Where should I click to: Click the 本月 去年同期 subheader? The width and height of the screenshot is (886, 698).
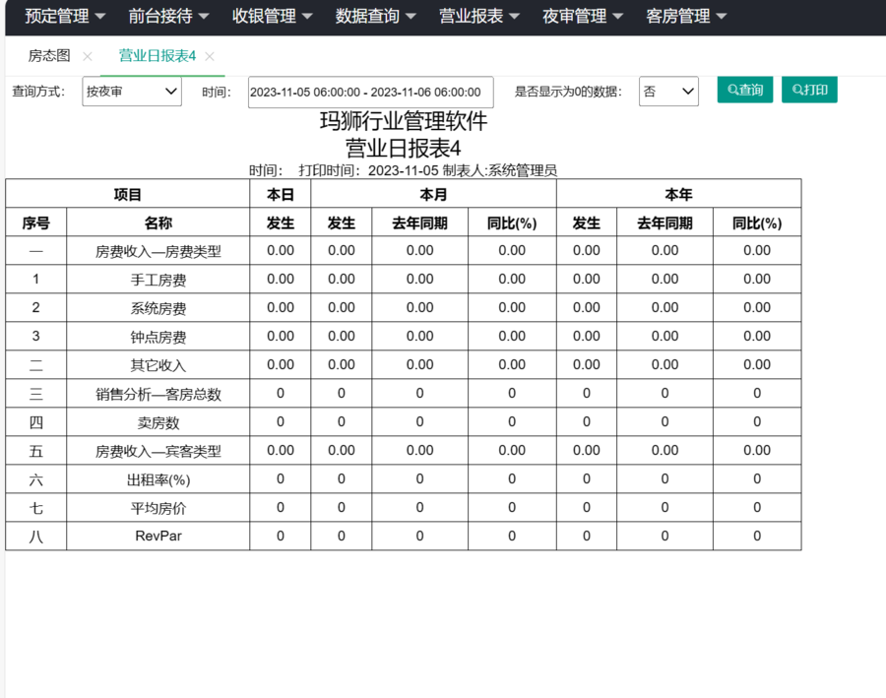419,222
